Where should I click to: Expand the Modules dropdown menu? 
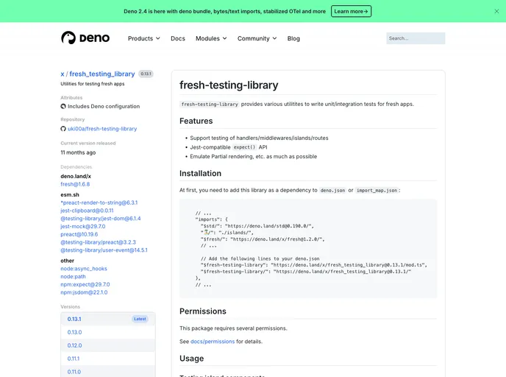(x=211, y=38)
